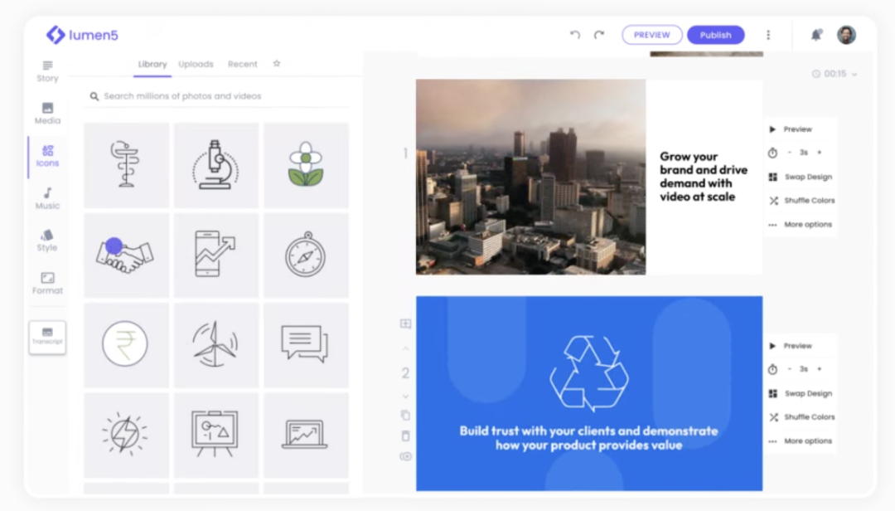Move scene 2 up
The height and width of the screenshot is (511, 895).
coord(405,348)
